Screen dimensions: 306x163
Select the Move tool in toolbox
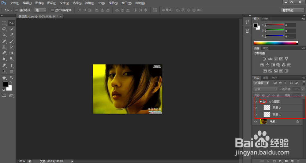pos(11,23)
